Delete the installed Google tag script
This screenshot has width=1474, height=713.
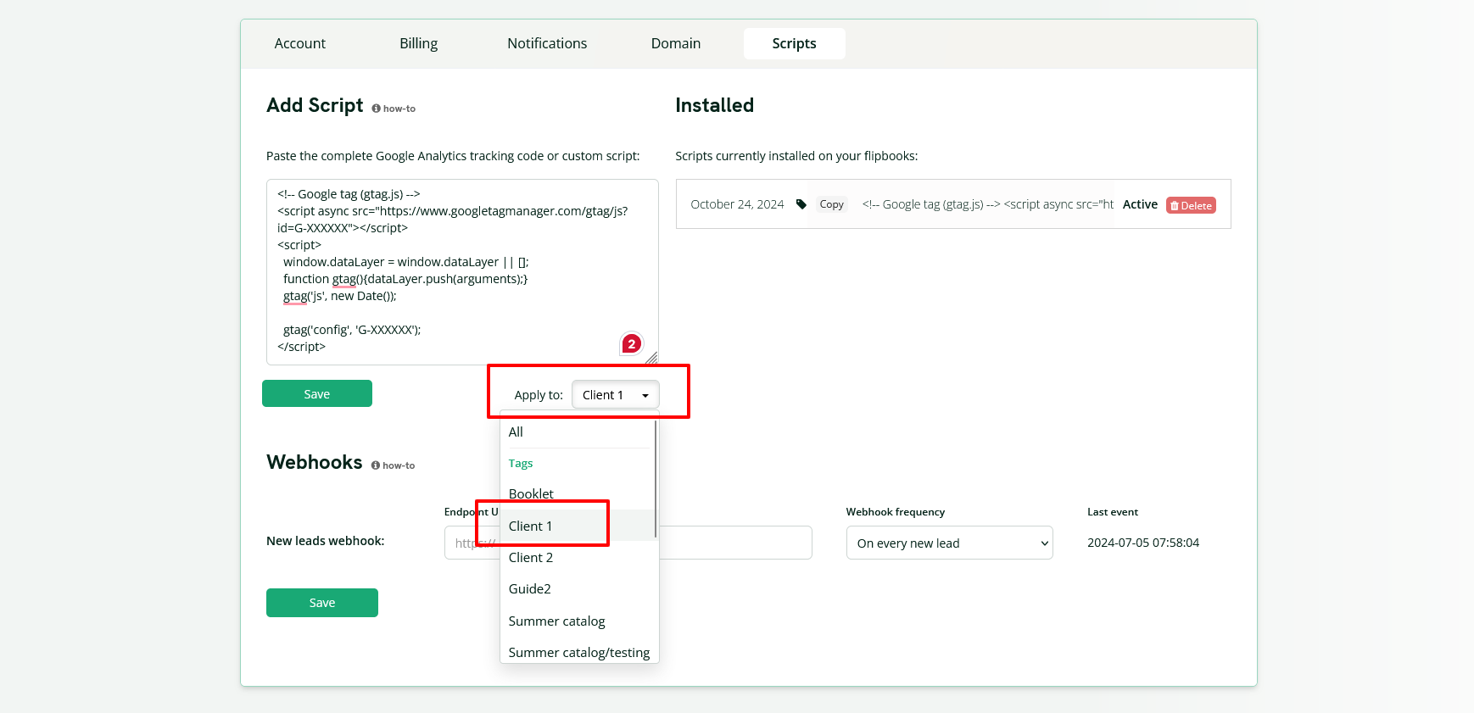pos(1190,205)
